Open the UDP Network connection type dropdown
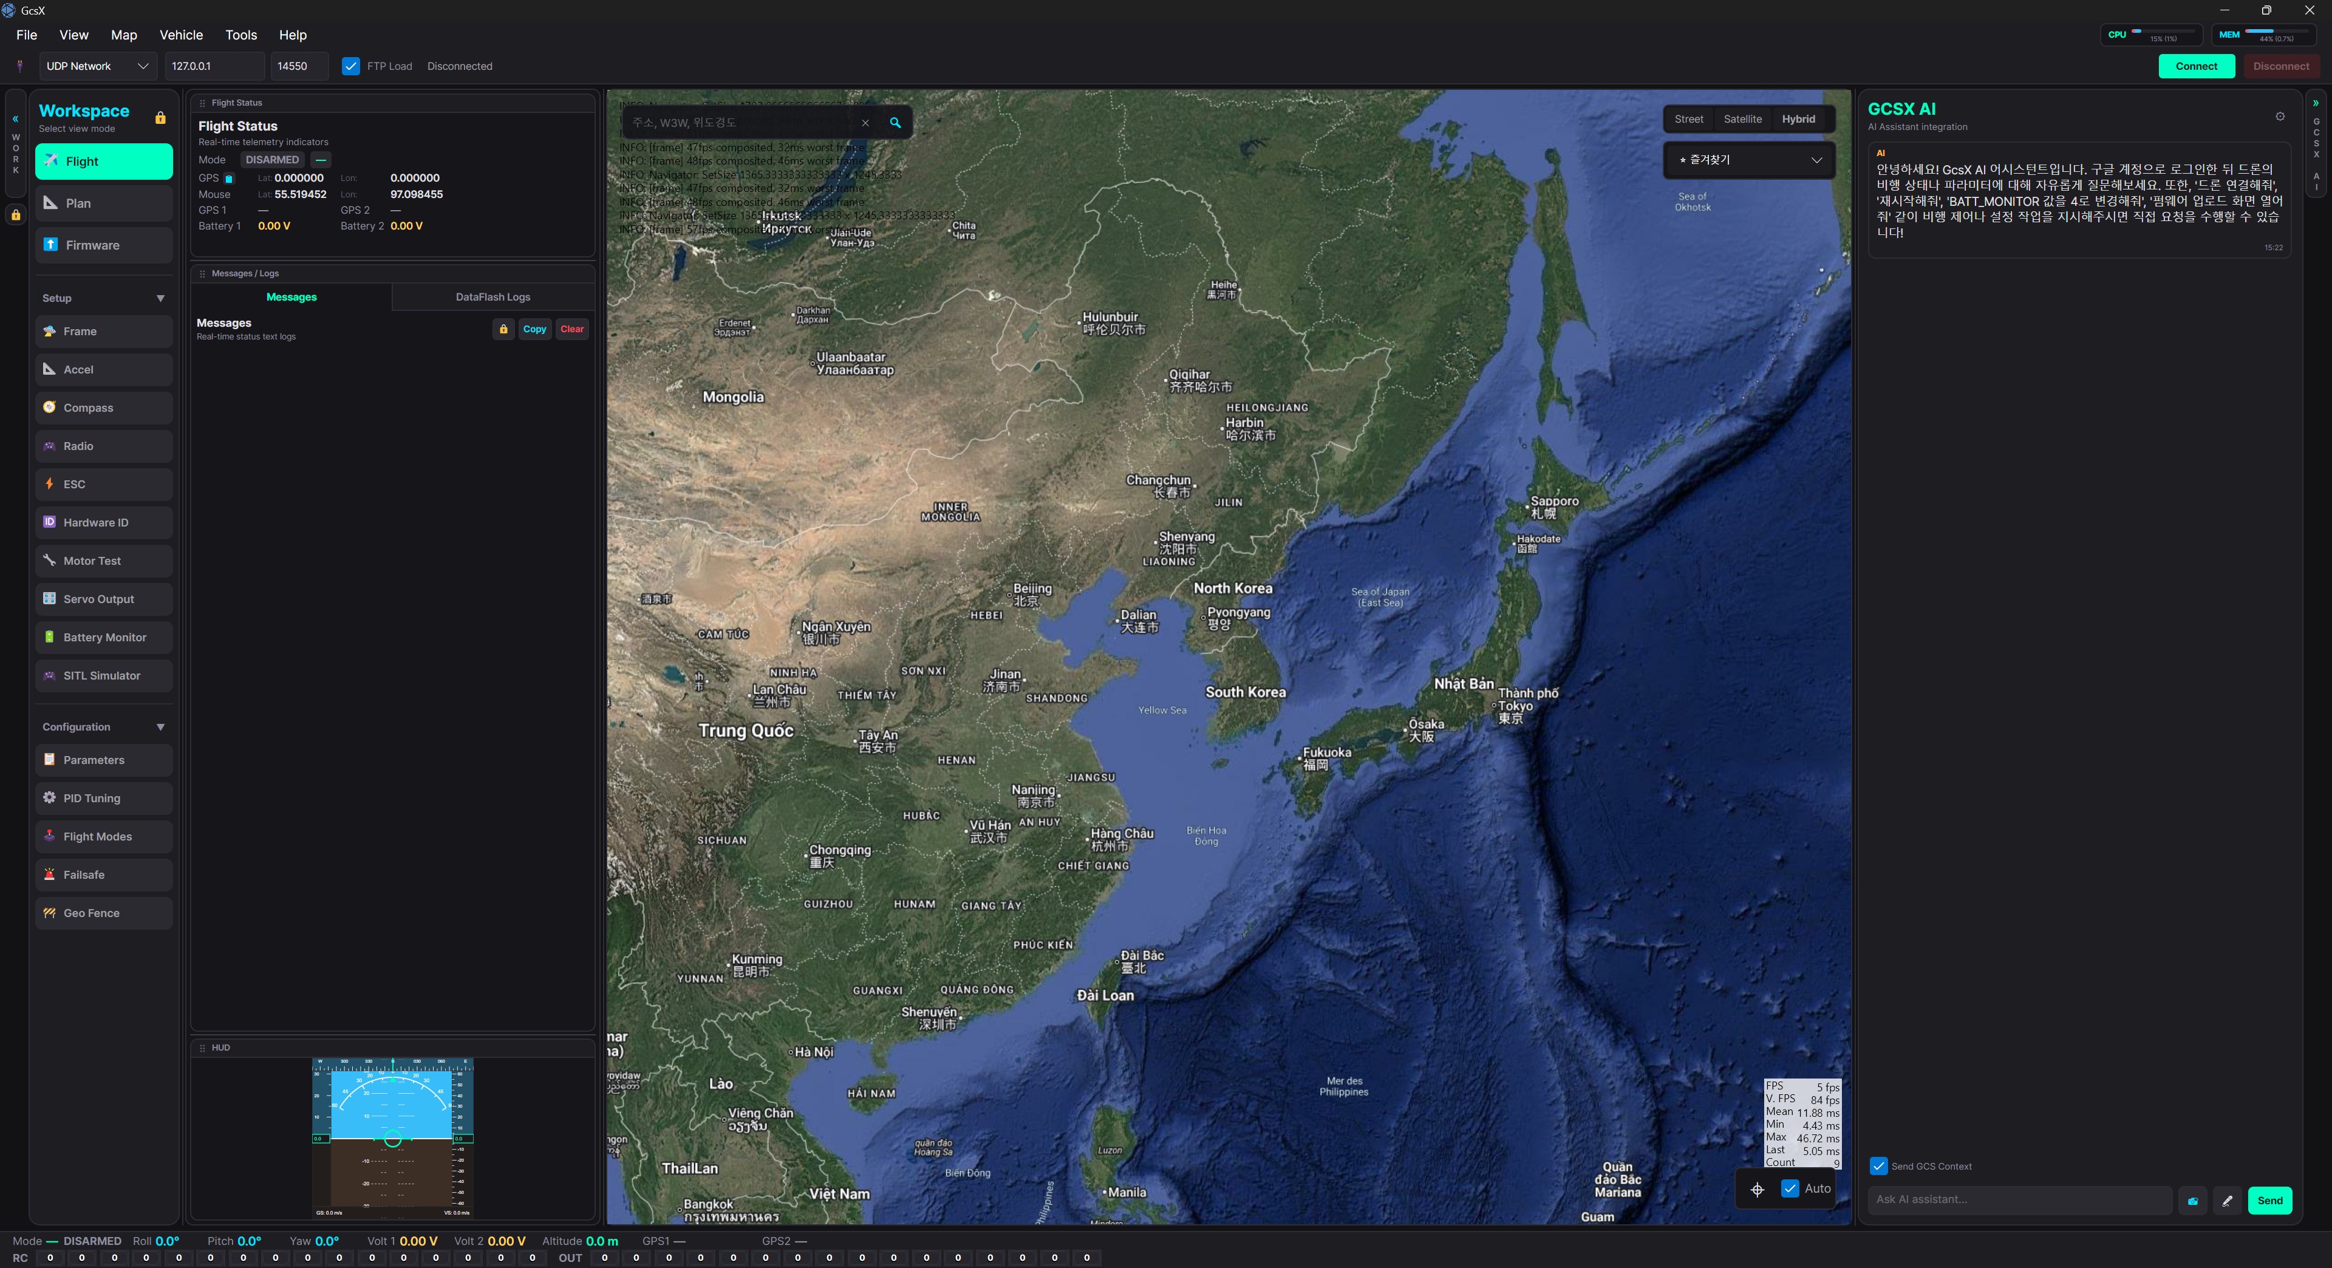Viewport: 2332px width, 1268px height. click(97, 66)
